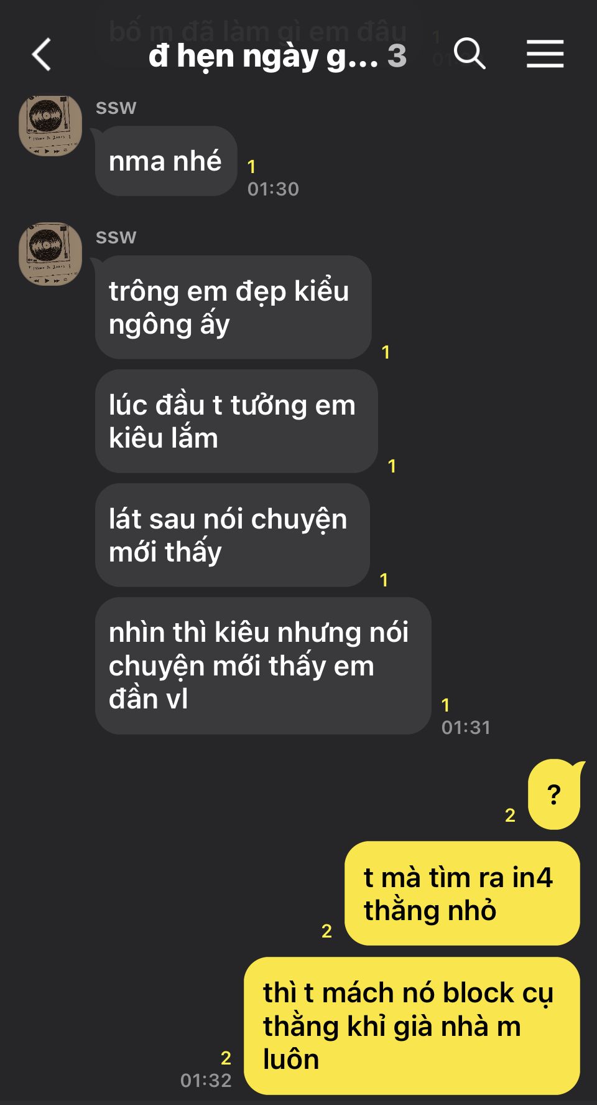Tap the 01:31 timestamp
Viewport: 597px width, 1105px height.
click(x=466, y=727)
